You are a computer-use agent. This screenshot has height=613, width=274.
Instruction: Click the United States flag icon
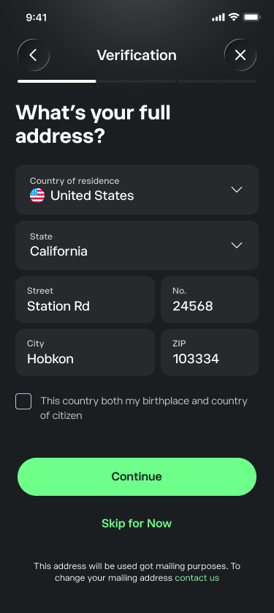point(37,196)
